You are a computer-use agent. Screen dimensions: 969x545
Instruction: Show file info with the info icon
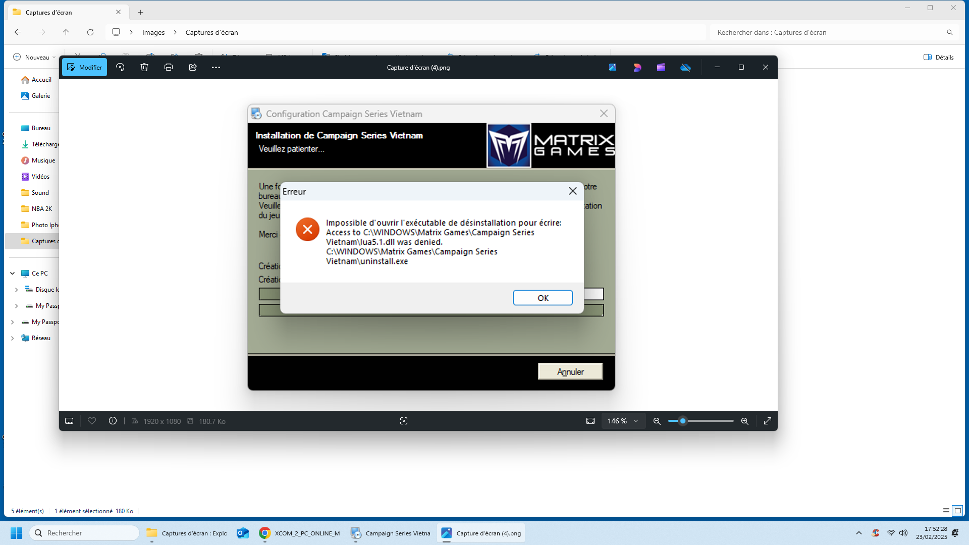click(113, 421)
